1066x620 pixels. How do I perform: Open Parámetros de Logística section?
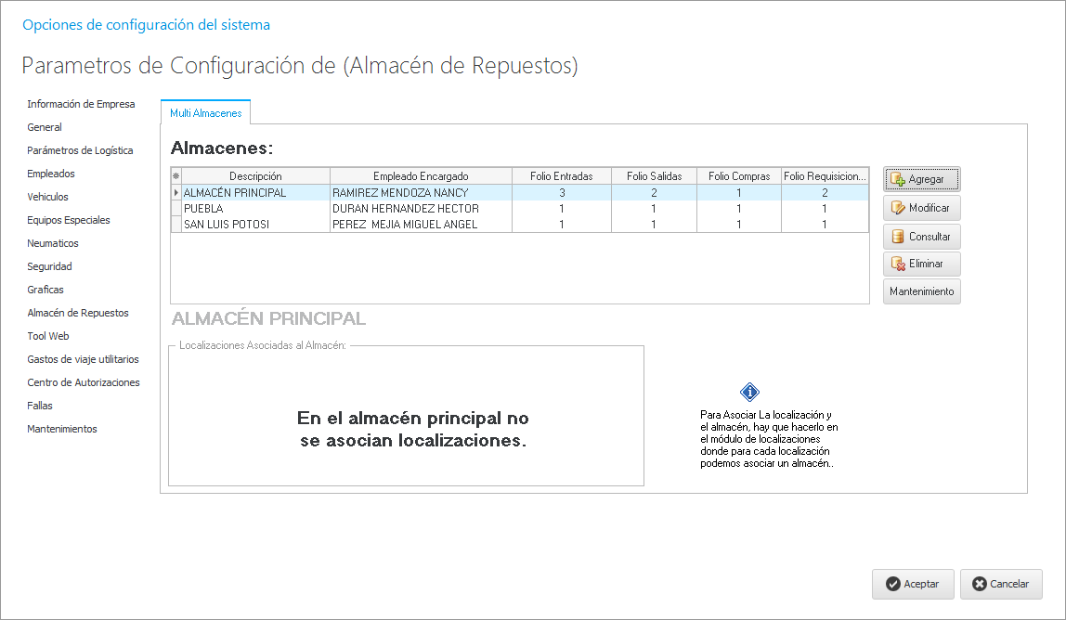(80, 150)
